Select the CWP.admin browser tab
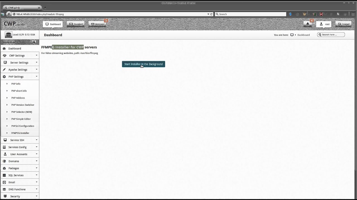Image resolution: width=357 pixels, height=200 pixels. (22, 8)
